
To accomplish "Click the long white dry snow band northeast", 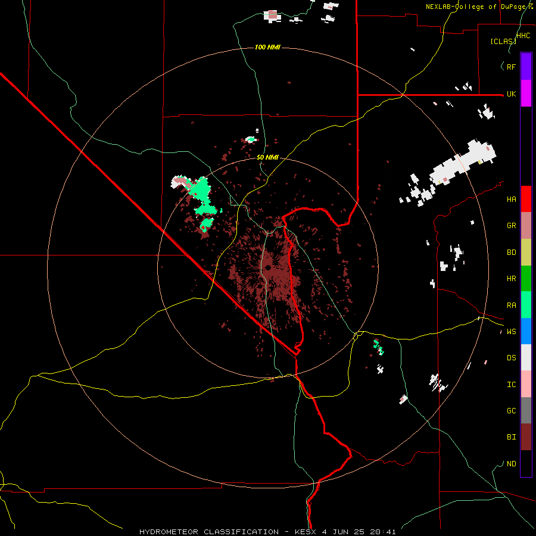I will click(x=463, y=163).
